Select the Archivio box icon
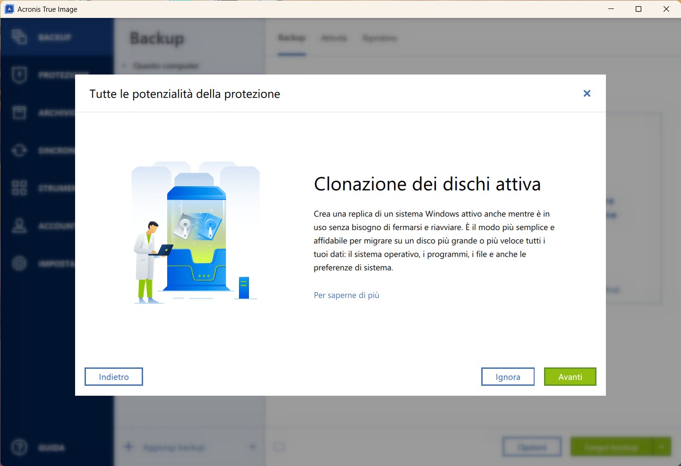The height and width of the screenshot is (466, 681). 19,112
